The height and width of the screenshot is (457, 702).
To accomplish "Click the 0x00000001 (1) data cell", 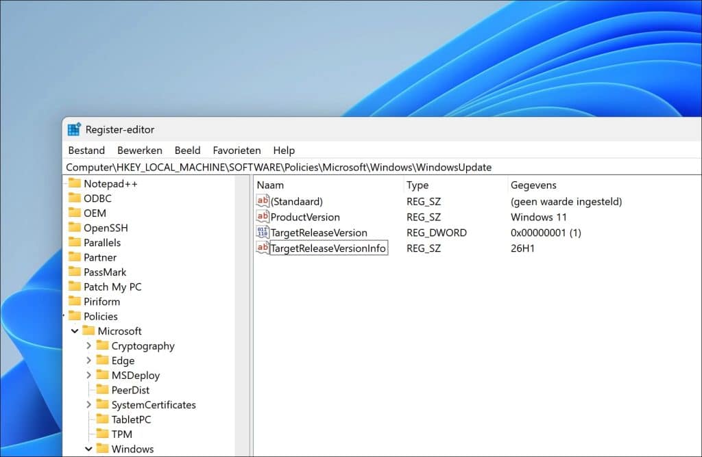I will [x=546, y=233].
